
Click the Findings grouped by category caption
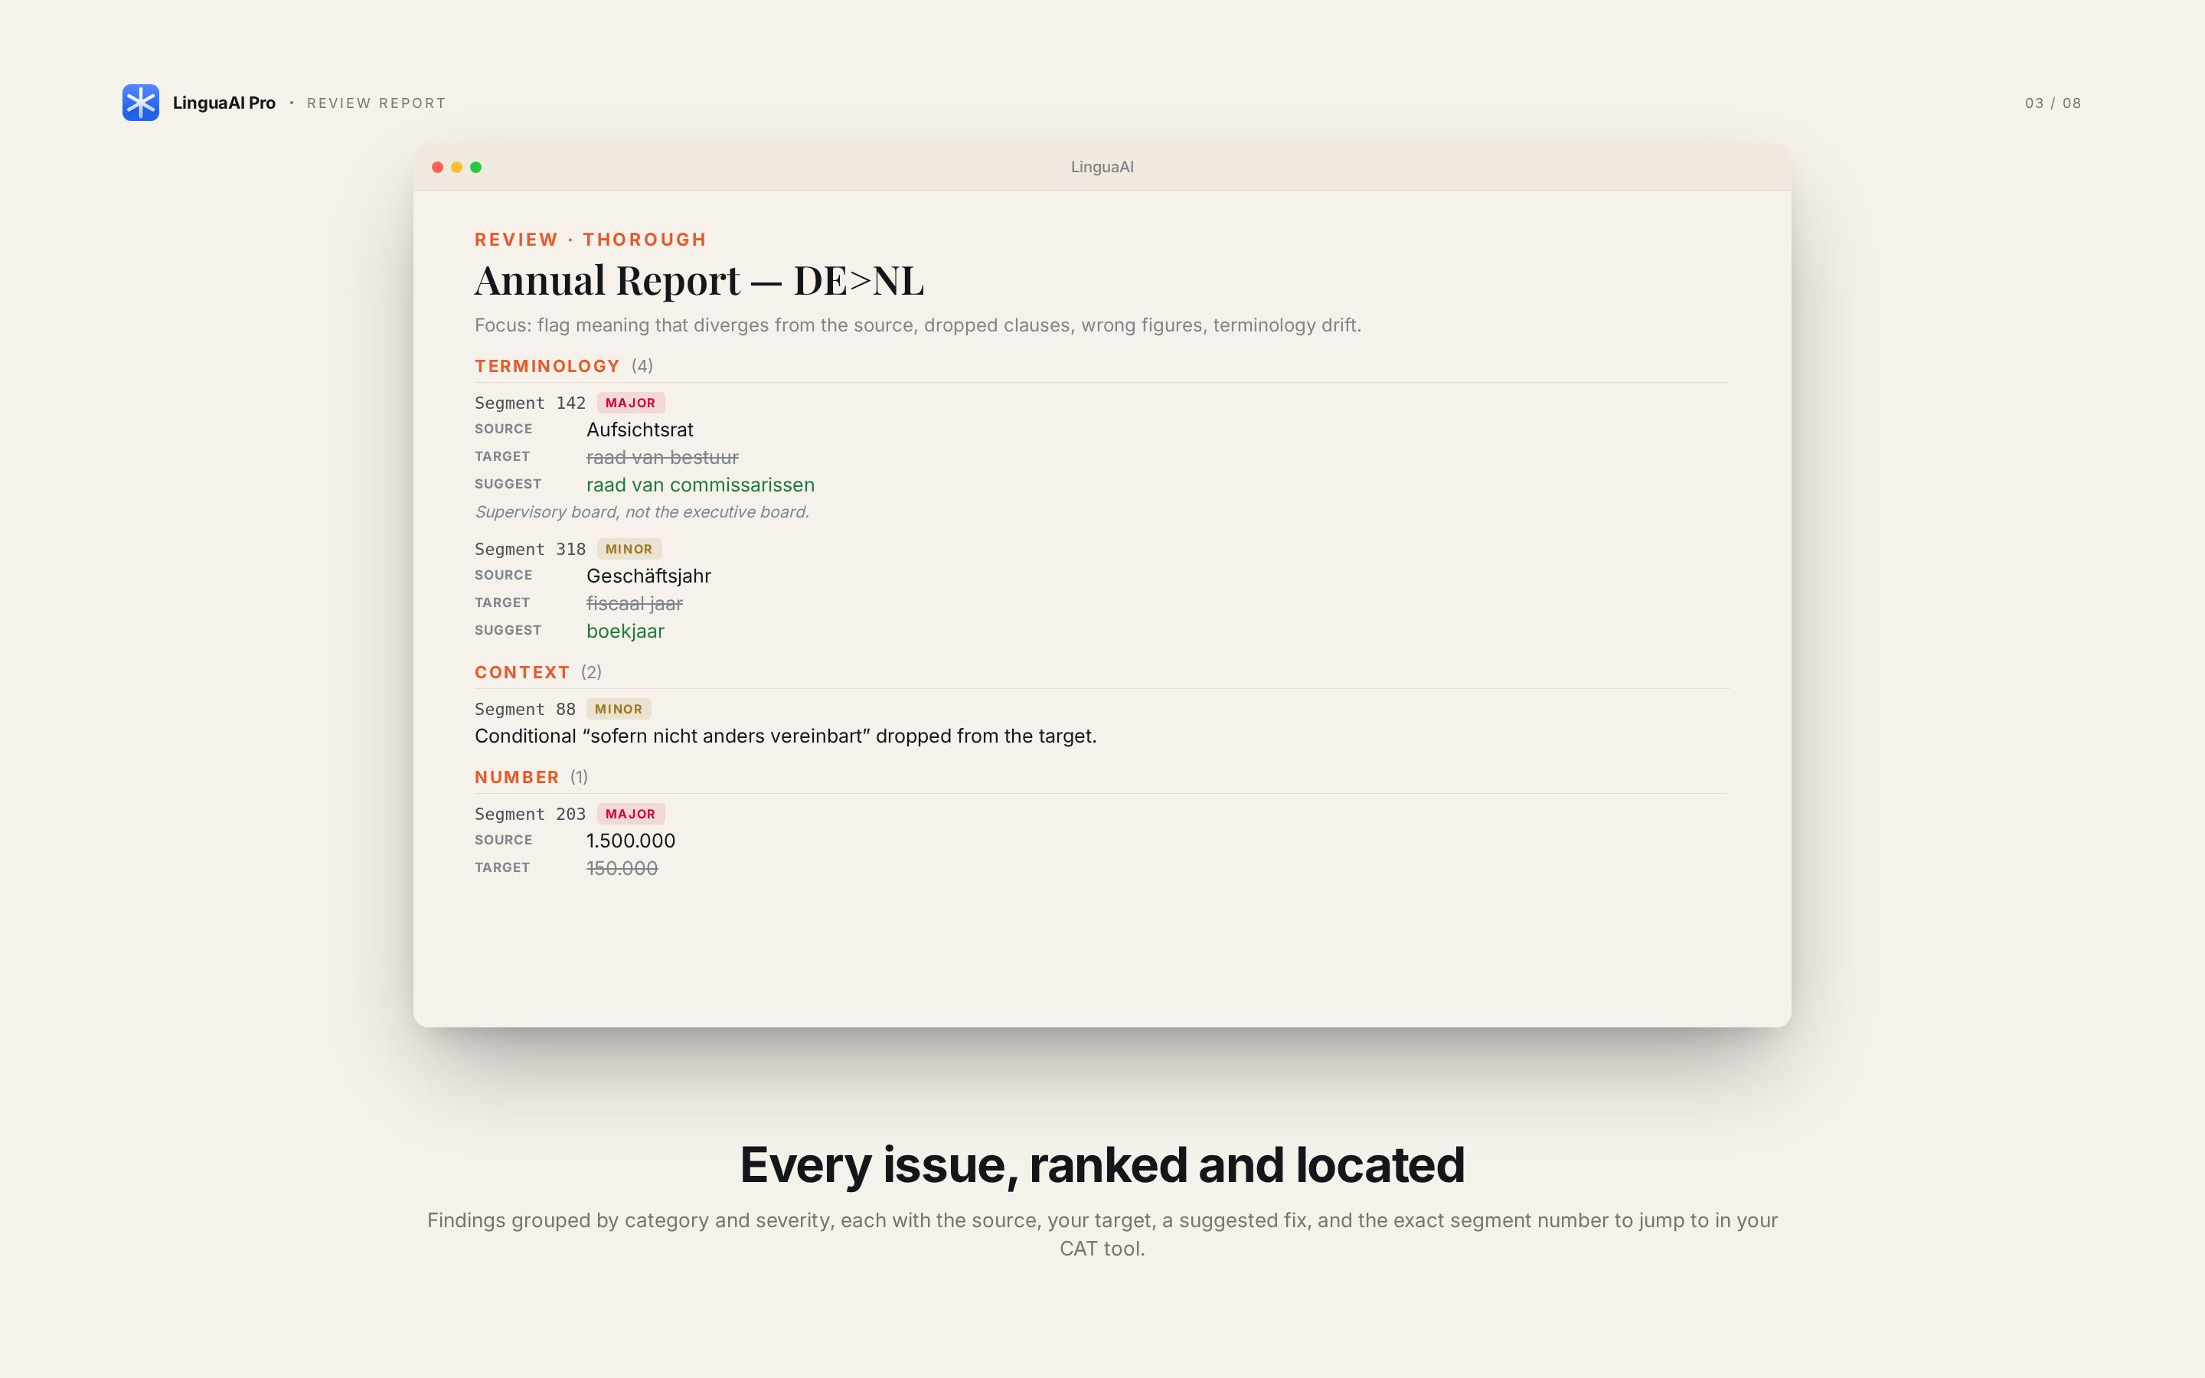click(x=1102, y=1234)
